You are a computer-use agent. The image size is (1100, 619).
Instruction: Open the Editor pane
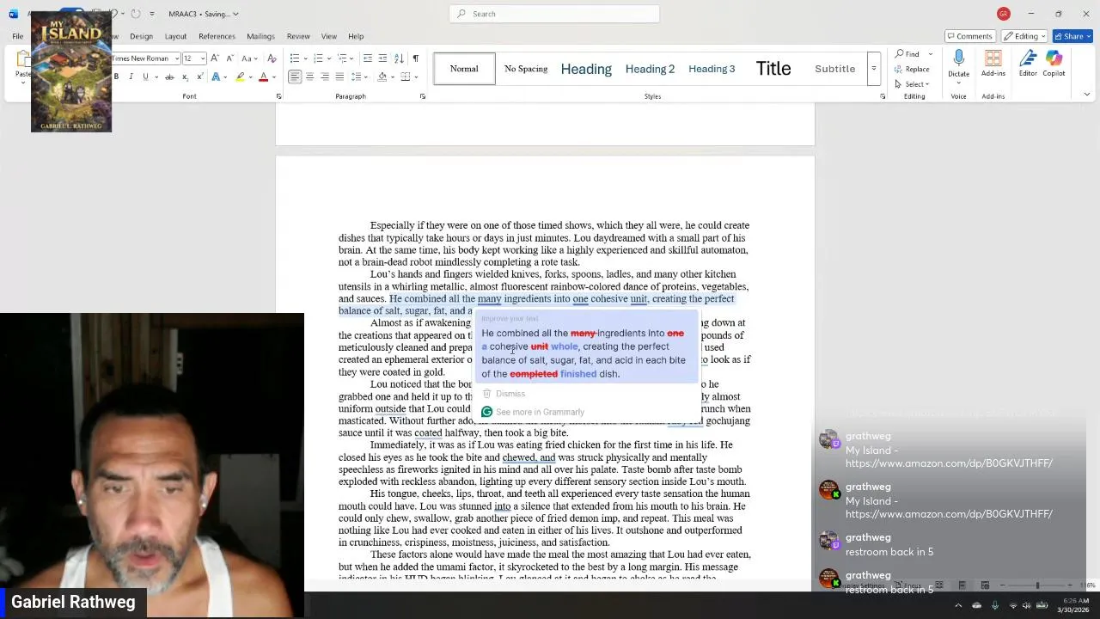[1028, 64]
